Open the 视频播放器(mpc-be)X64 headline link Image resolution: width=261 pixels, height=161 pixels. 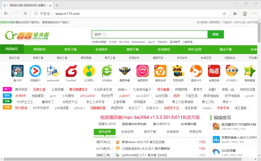pos(150,117)
